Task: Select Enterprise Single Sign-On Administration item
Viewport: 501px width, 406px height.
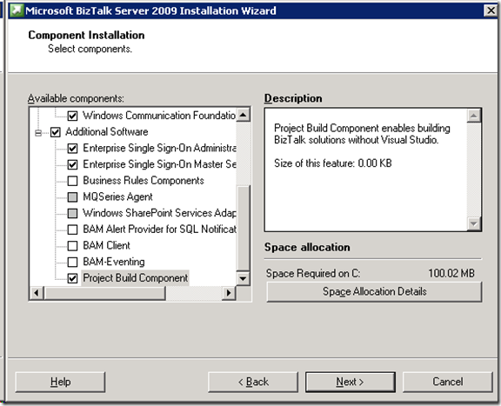Action: pyautogui.click(x=159, y=148)
